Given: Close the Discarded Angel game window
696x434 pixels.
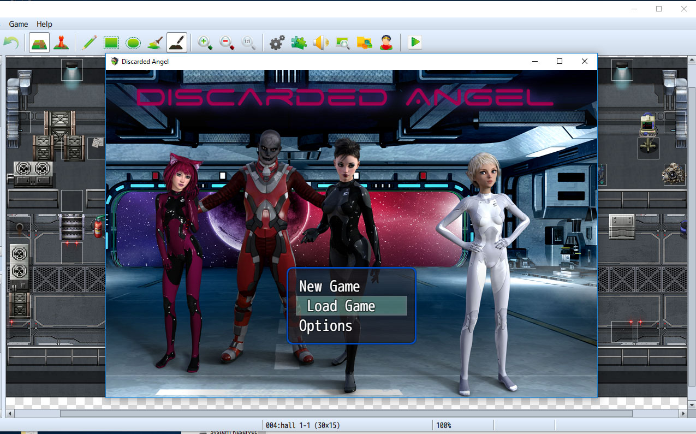Looking at the screenshot, I should pyautogui.click(x=585, y=62).
